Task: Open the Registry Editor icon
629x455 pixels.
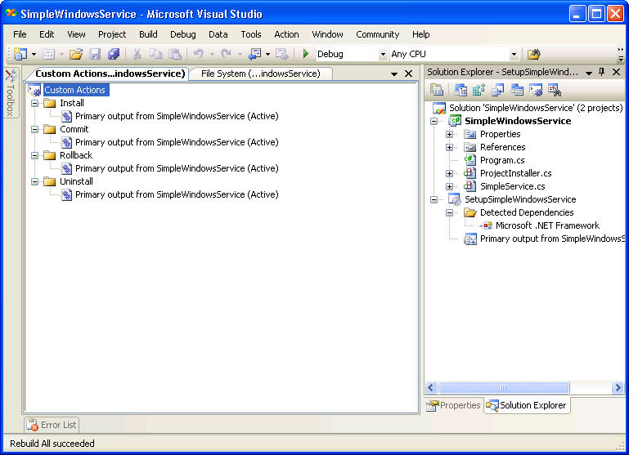Action: coord(479,90)
